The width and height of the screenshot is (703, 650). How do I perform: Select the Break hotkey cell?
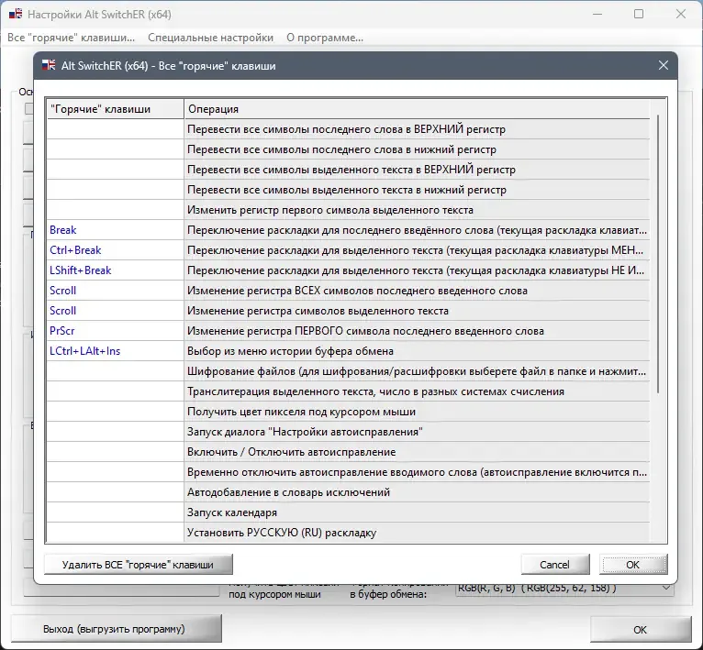116,230
